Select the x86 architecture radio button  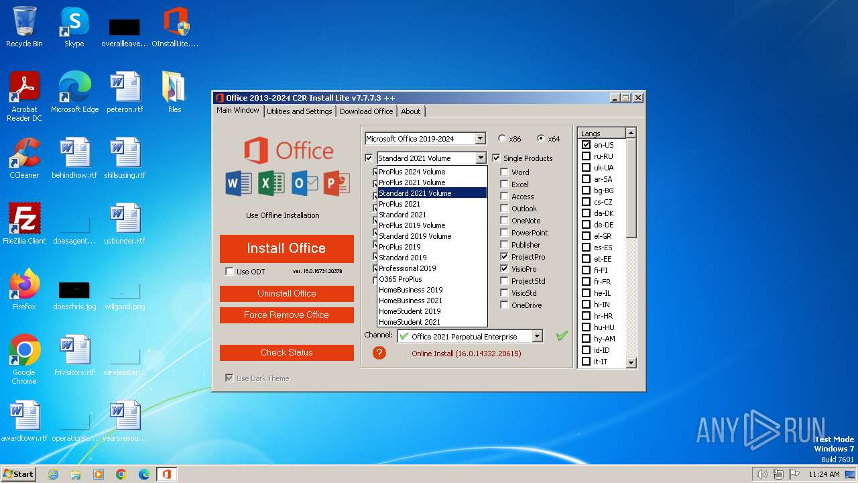click(502, 139)
